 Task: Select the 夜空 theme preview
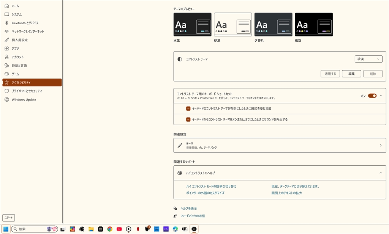[313, 25]
